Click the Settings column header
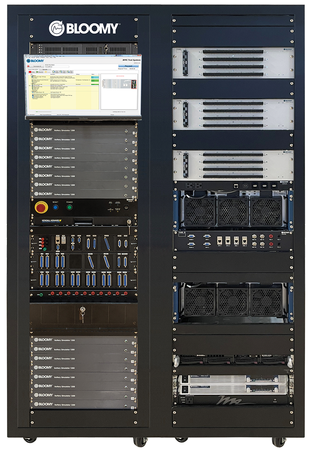Viewport: 314px width, 452px height. pyautogui.click(x=78, y=74)
